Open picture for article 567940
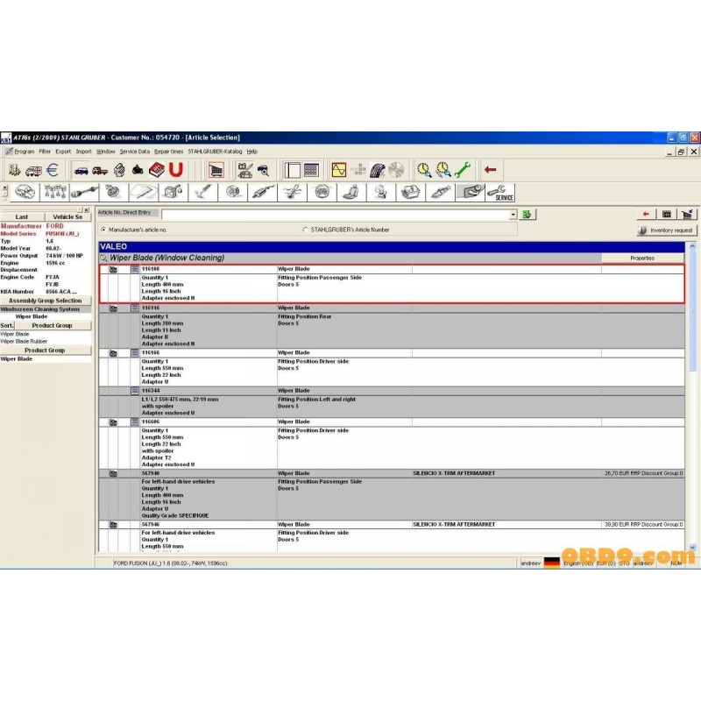This screenshot has width=701, height=701. (x=113, y=473)
